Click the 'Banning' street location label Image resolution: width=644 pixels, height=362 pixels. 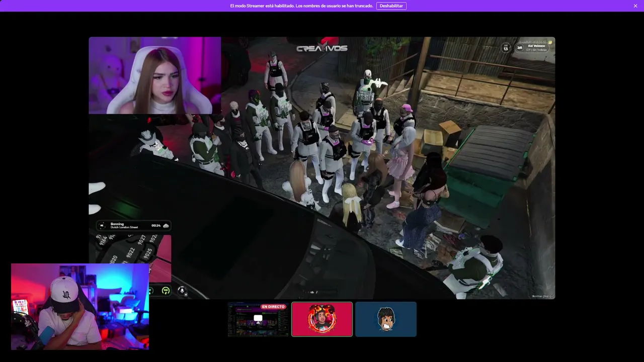(117, 224)
